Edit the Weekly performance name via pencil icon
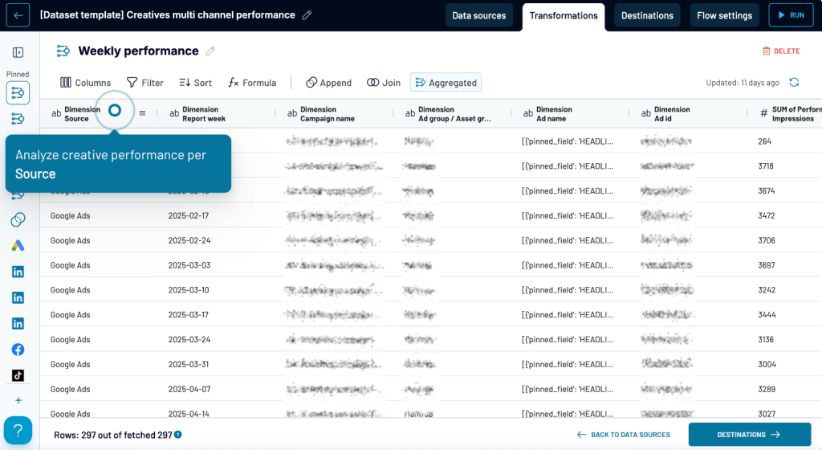Image resolution: width=822 pixels, height=450 pixels. click(210, 51)
